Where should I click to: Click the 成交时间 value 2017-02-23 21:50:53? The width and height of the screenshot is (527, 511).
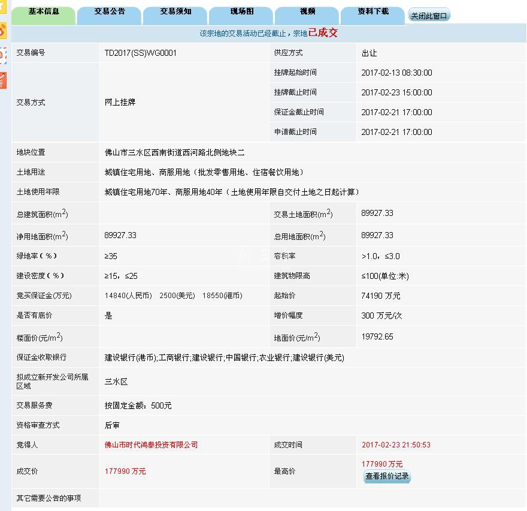396,445
